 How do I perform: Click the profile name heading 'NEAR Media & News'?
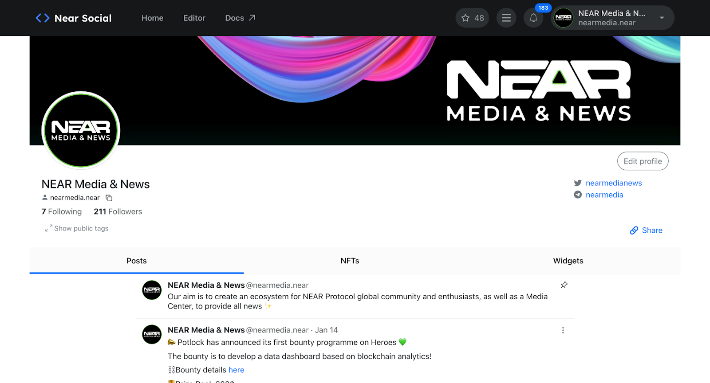coord(95,184)
